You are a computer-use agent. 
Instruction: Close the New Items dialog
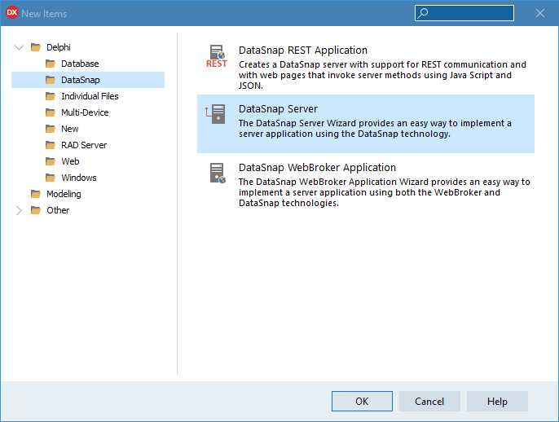coord(540,13)
